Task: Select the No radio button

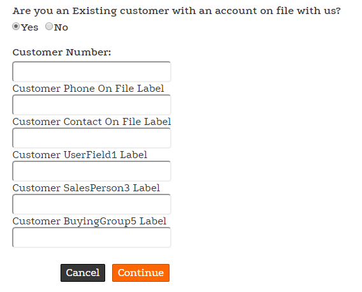Action: pyautogui.click(x=49, y=26)
